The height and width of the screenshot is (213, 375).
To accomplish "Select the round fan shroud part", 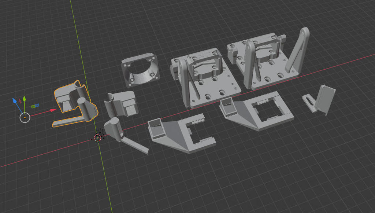I will coord(140,71).
